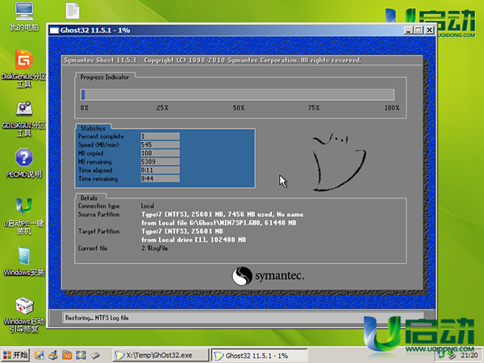This screenshot has width=484, height=363.
Task: Click the MB copied value 100
Action: [160, 153]
